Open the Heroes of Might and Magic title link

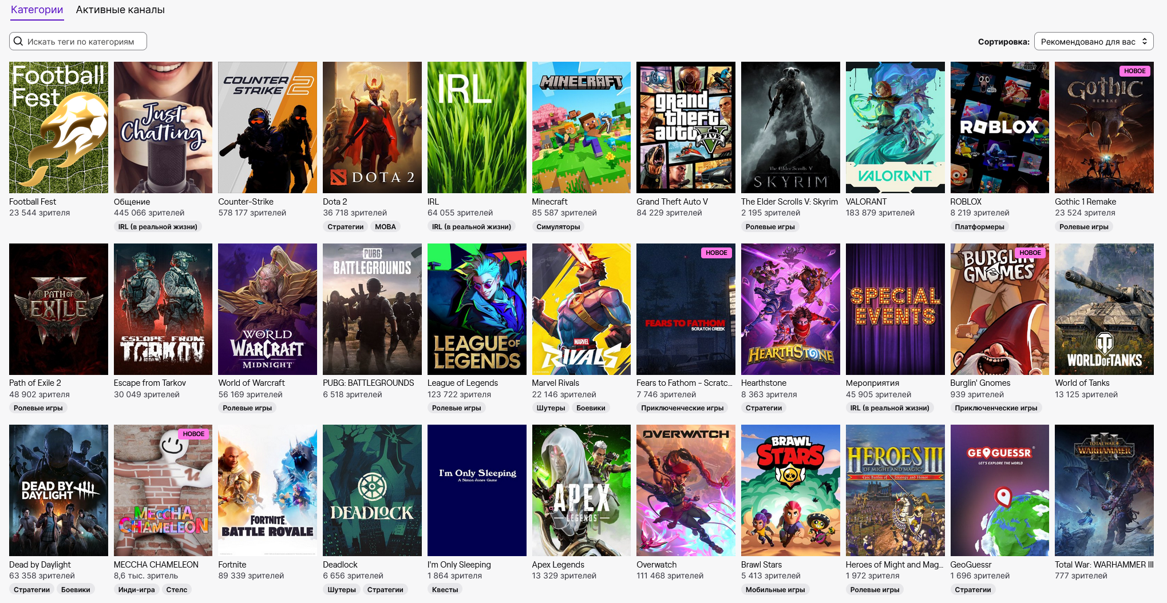click(x=894, y=565)
